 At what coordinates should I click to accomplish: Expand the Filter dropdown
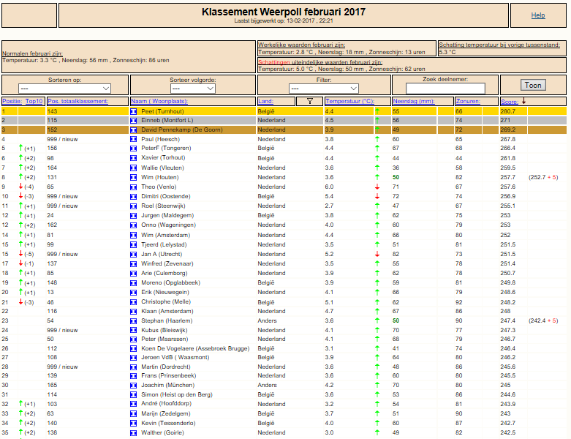click(324, 89)
